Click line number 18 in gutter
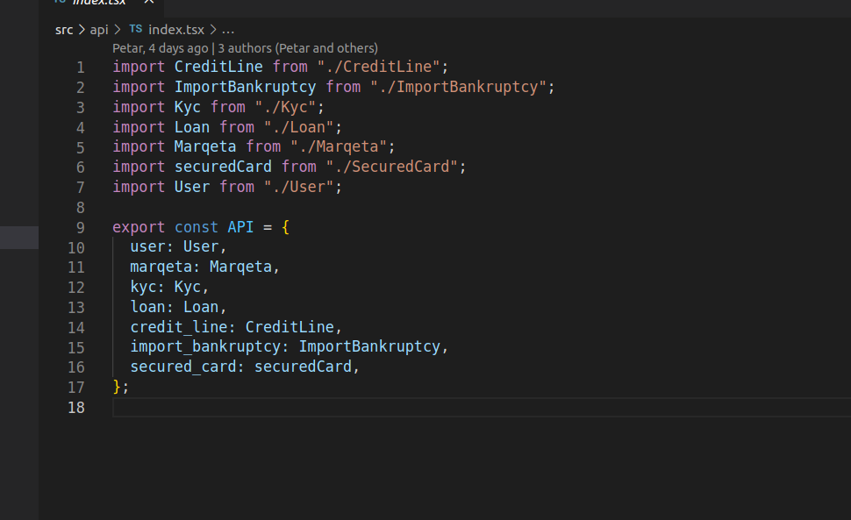 (76, 408)
